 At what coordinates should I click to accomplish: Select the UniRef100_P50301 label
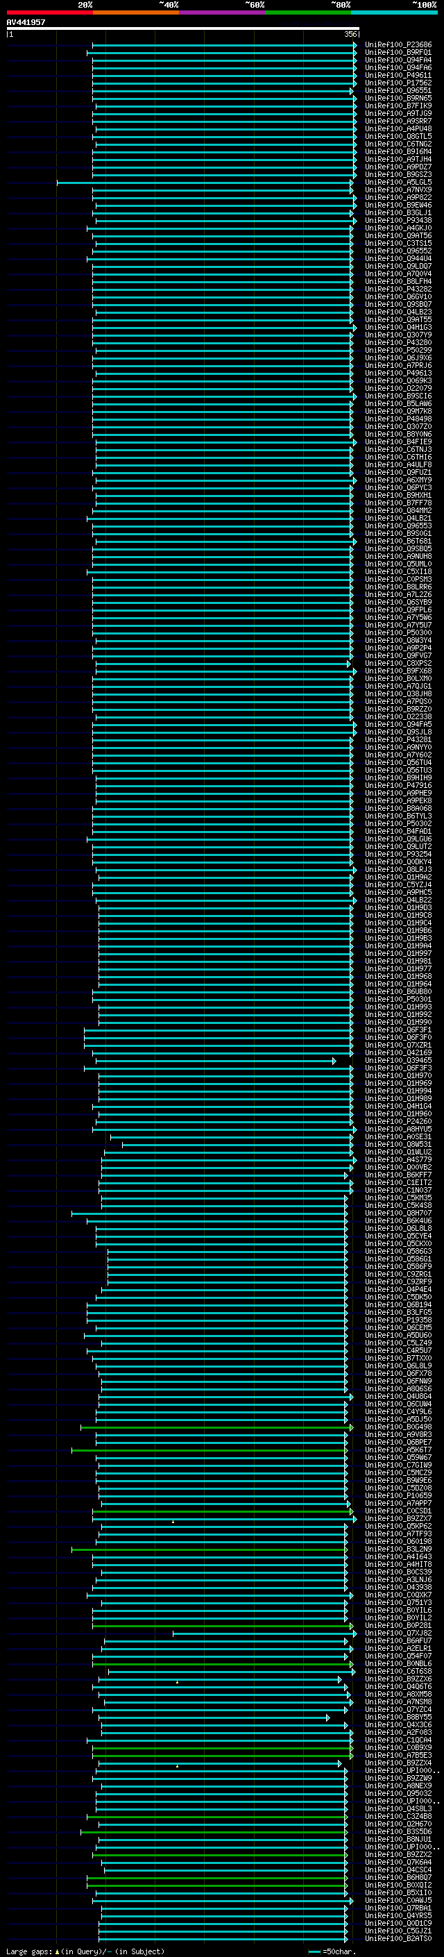click(x=398, y=999)
